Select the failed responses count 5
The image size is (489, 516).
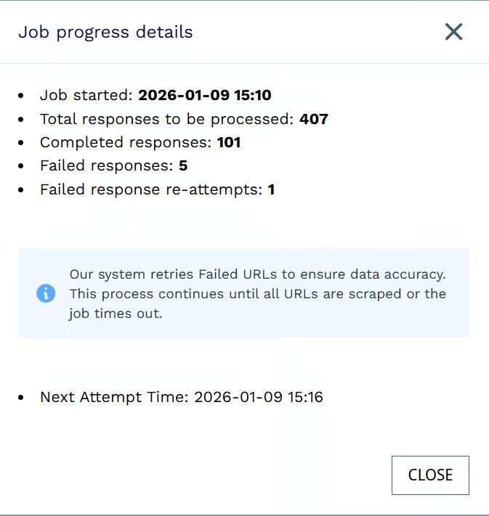coord(183,166)
